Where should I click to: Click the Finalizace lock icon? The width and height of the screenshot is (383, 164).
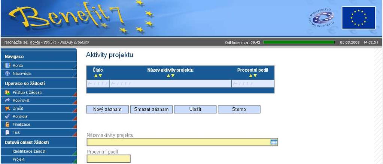7,124
